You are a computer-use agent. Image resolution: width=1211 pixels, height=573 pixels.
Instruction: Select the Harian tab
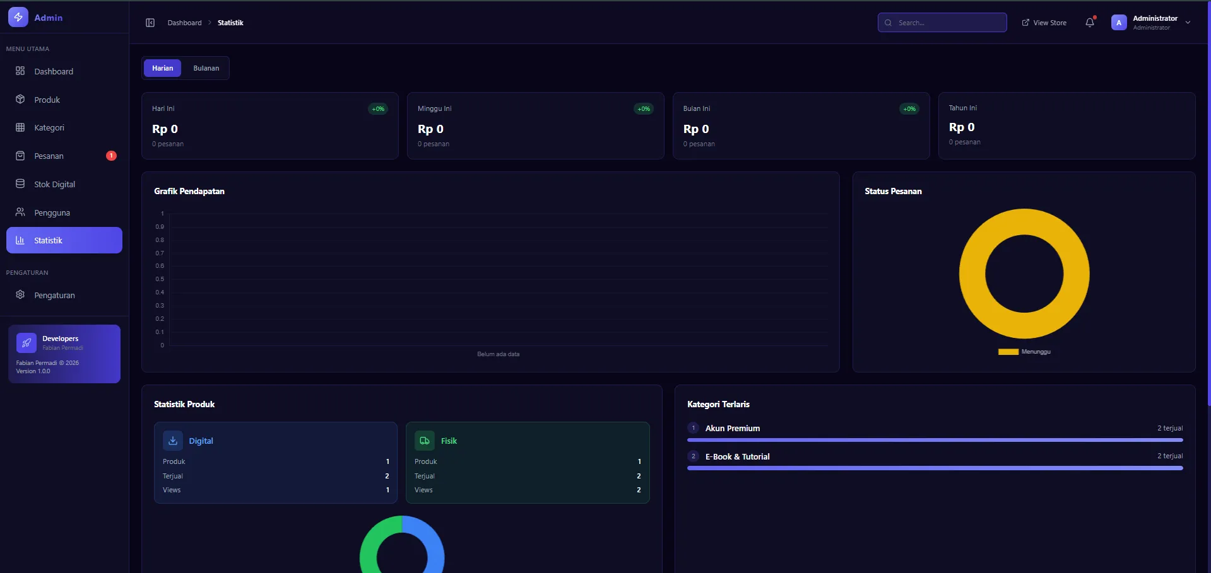tap(162, 68)
